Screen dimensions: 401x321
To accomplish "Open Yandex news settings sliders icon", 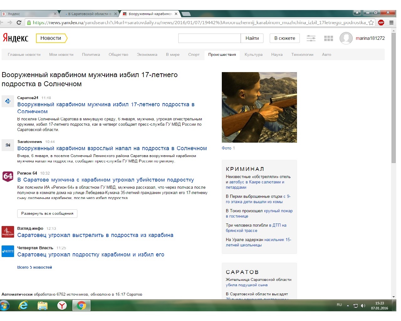I will click(x=311, y=38).
